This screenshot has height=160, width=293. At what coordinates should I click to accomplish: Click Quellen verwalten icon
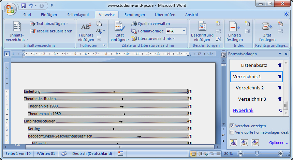pos(134,24)
